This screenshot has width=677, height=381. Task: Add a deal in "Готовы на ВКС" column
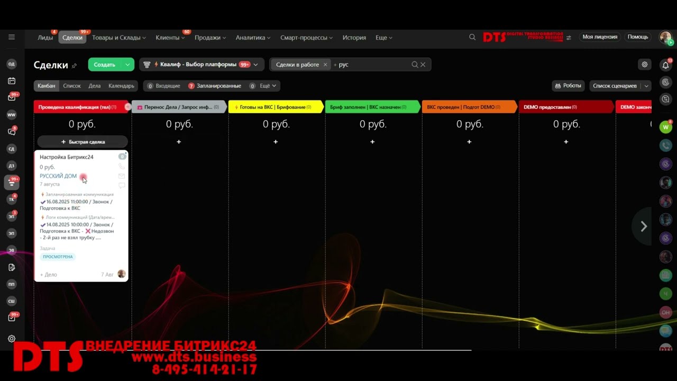coord(276,142)
